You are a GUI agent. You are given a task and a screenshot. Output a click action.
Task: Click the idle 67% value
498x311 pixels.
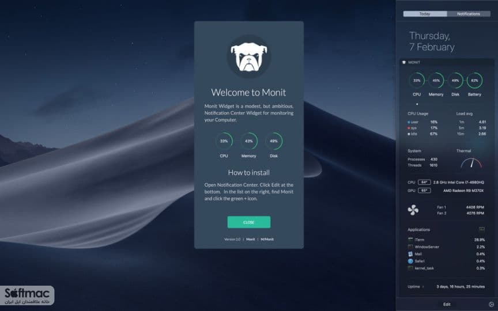tap(434, 134)
